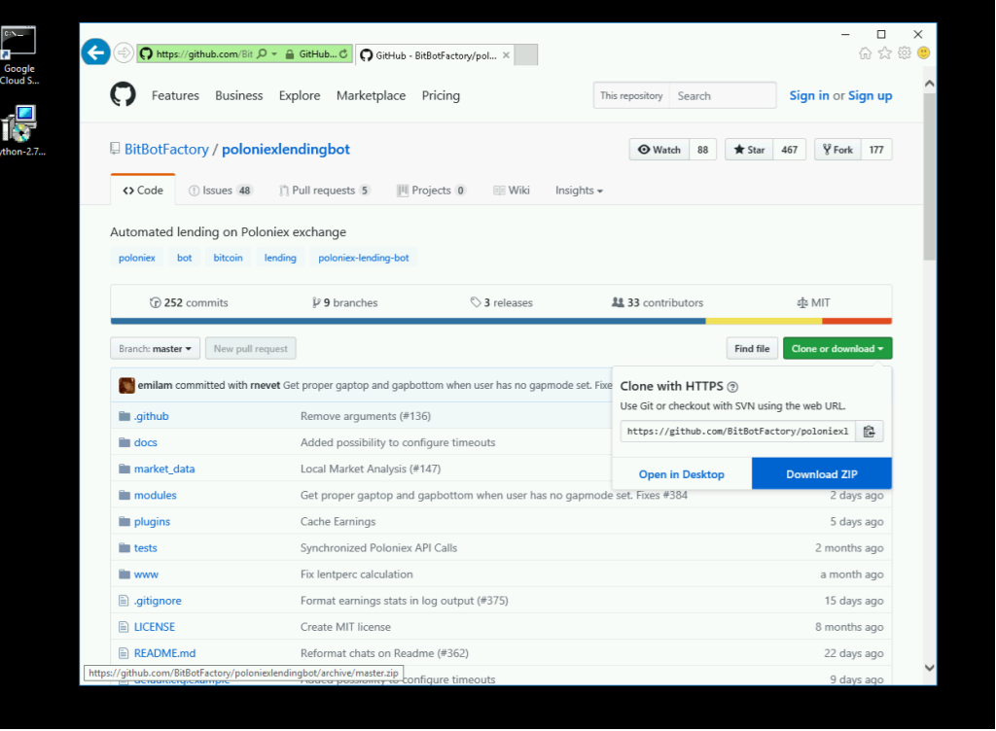Screen dimensions: 996x731
Task: Open the Branch: master dropdown
Action: point(155,349)
